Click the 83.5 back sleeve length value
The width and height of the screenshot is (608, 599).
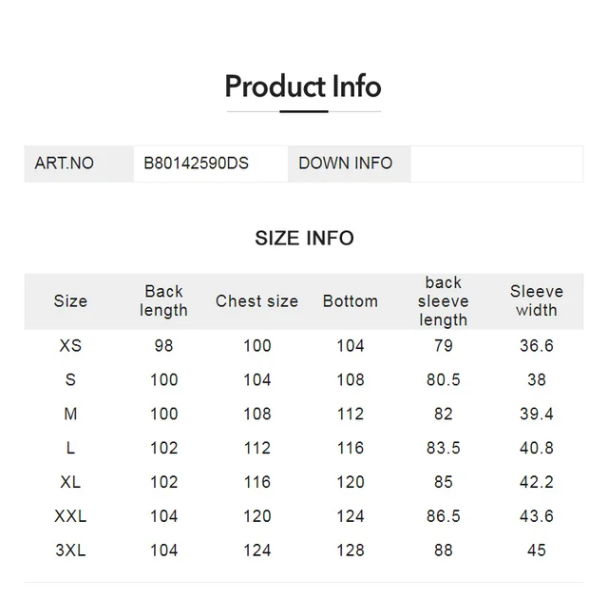coord(443,449)
